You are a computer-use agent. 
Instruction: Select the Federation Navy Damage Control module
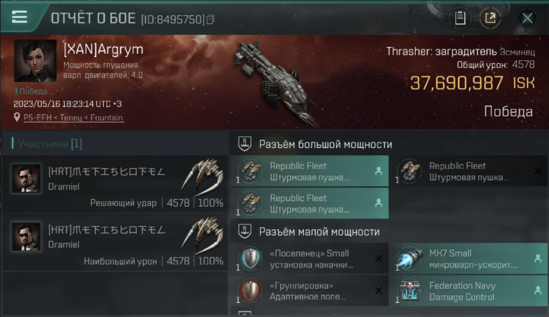[x=468, y=291]
